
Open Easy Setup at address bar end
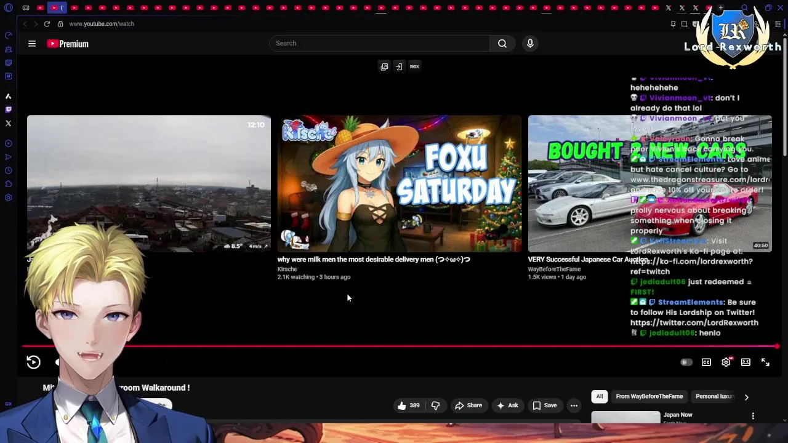pyautogui.click(x=778, y=24)
